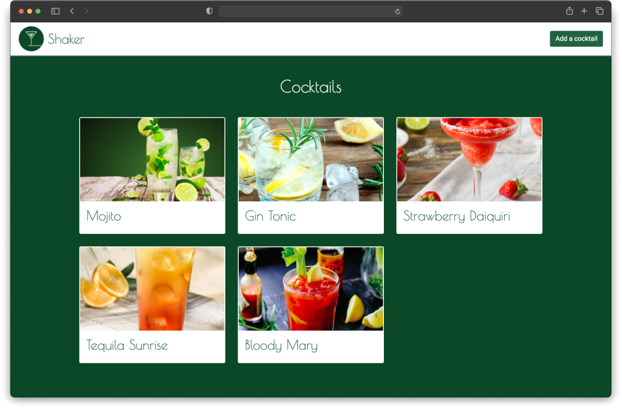The image size is (622, 408).
Task: Reload the page with the refresh icon
Action: tap(396, 11)
